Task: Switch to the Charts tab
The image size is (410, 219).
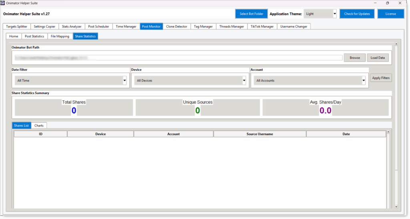Action: click(x=39, y=125)
